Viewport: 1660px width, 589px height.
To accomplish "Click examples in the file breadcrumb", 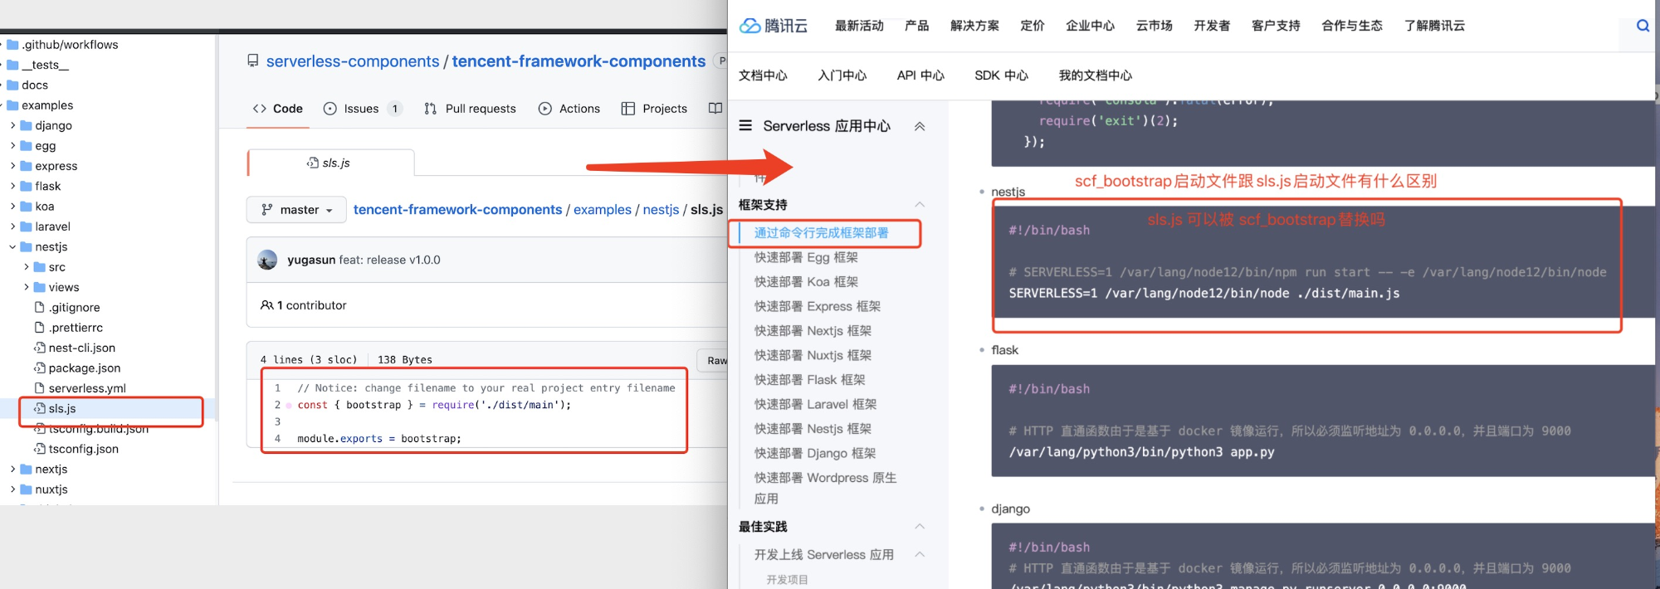I will (x=603, y=210).
